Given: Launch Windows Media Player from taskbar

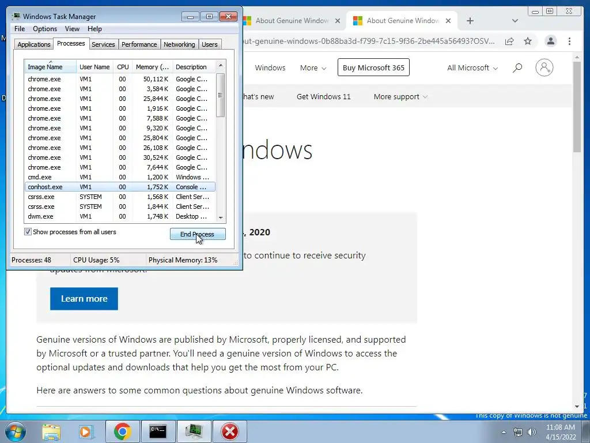Looking at the screenshot, I should pyautogui.click(x=86, y=431).
